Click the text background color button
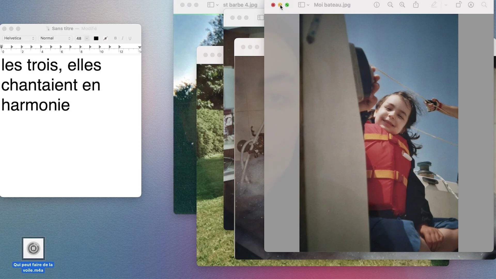This screenshot has width=496, height=279. pos(105,38)
